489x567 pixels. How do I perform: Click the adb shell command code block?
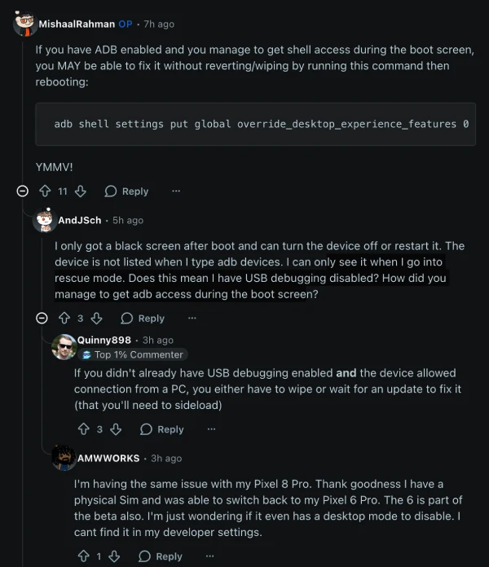[255, 125]
